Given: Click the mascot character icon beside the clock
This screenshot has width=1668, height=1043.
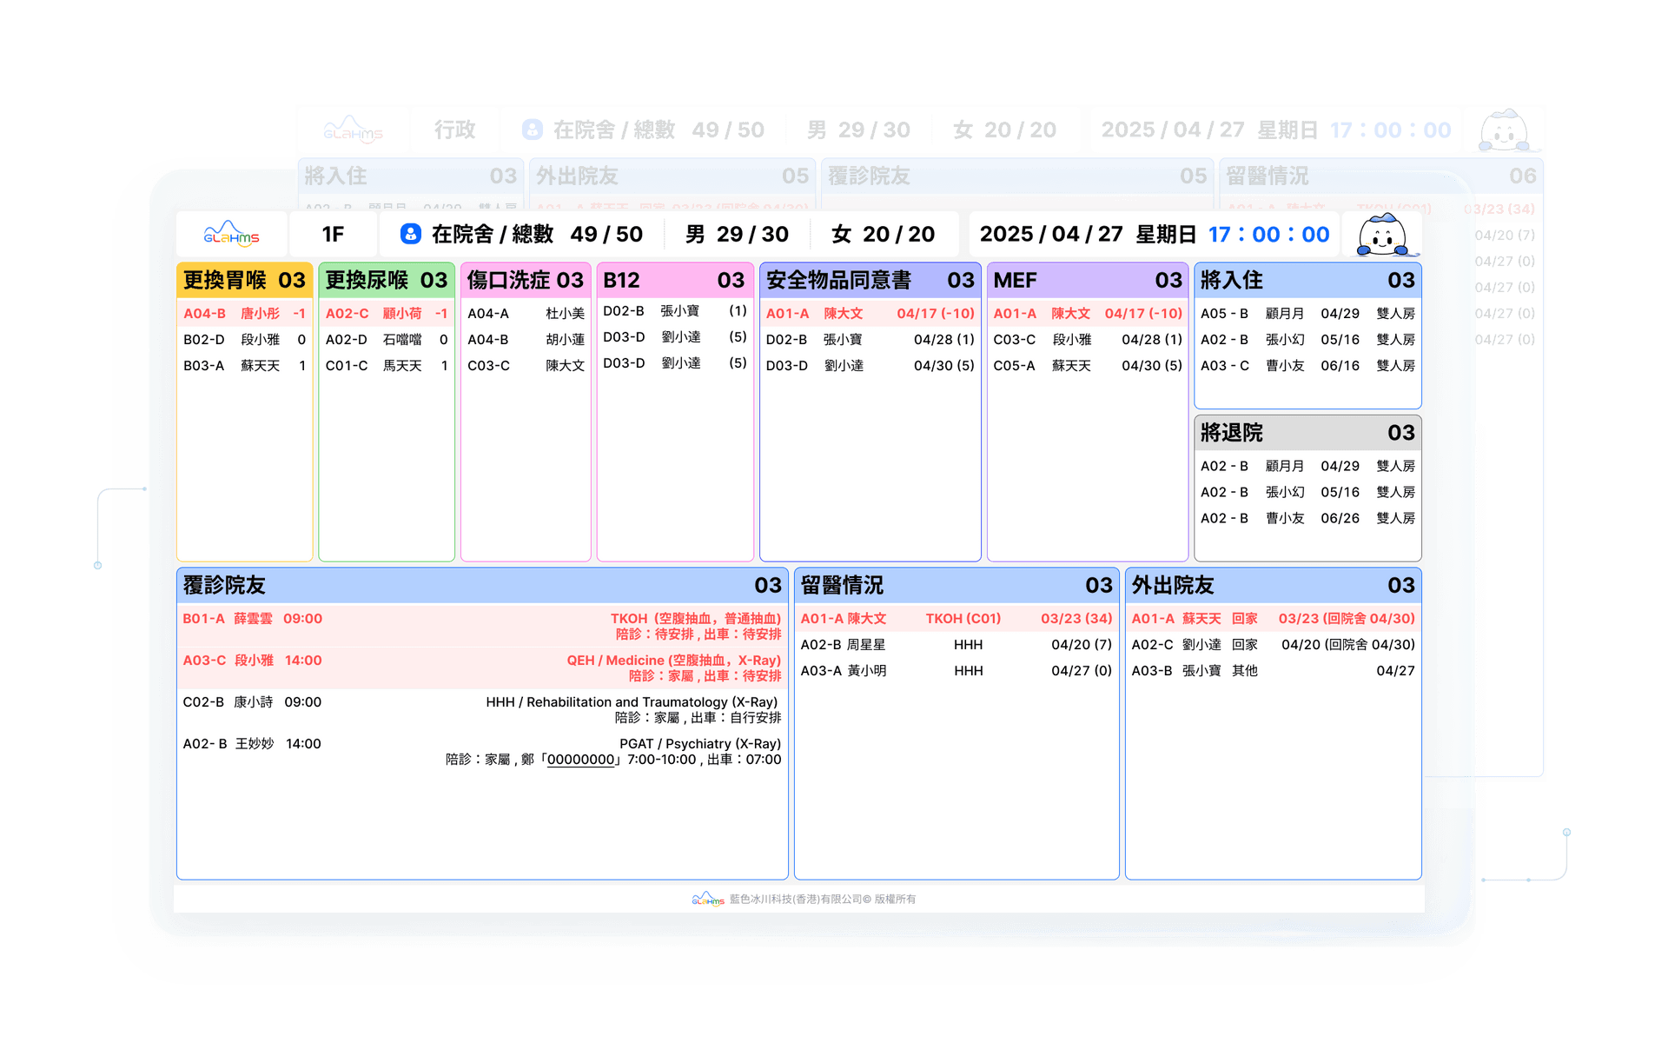Looking at the screenshot, I should click(1382, 234).
